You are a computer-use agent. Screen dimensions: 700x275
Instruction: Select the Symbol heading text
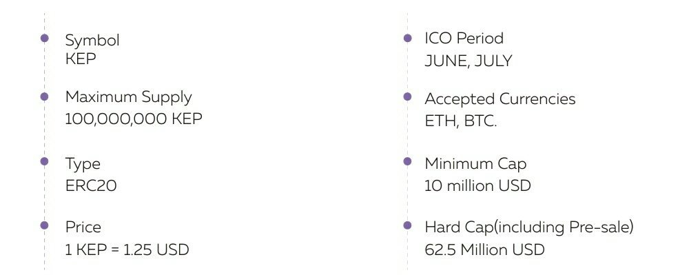[x=92, y=41]
